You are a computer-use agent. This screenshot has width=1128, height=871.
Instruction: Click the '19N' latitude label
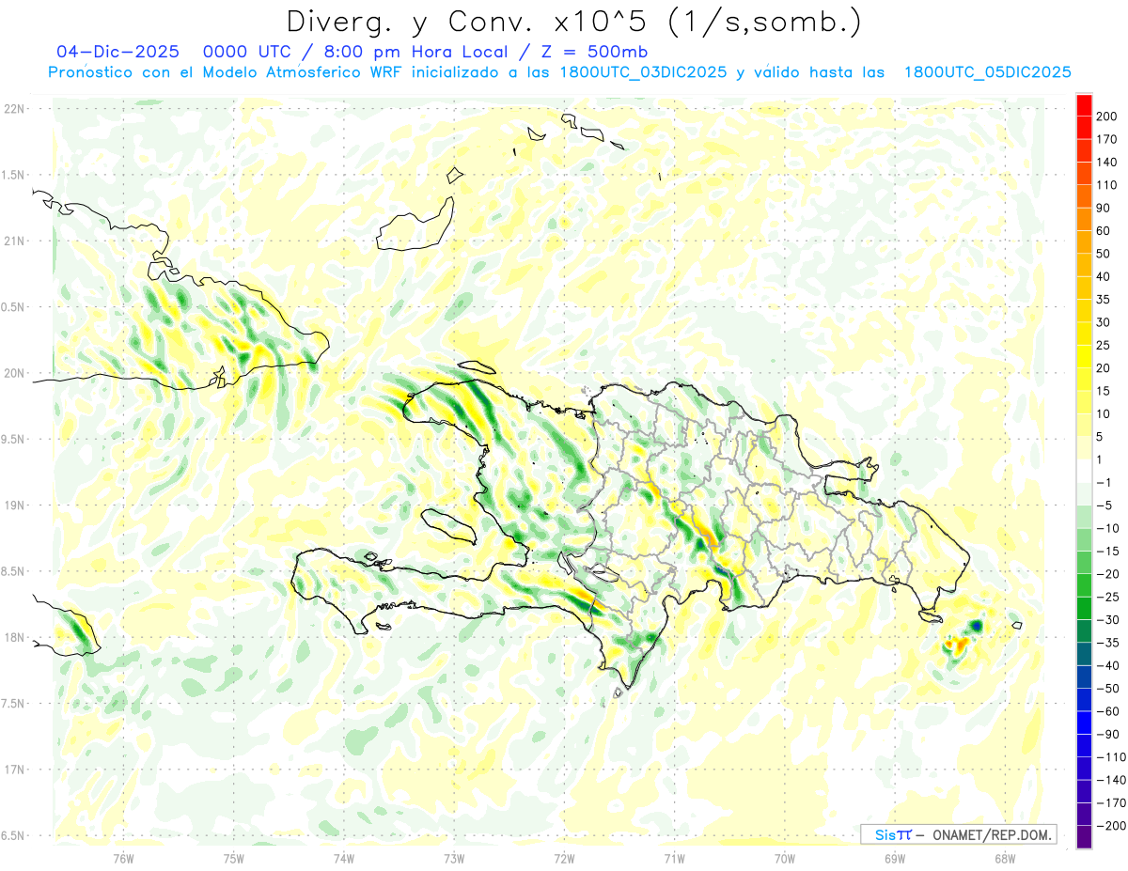(14, 505)
